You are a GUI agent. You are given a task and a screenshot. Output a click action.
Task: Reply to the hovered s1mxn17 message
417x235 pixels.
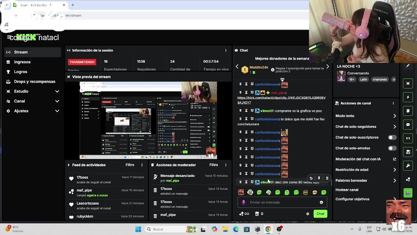point(311,178)
